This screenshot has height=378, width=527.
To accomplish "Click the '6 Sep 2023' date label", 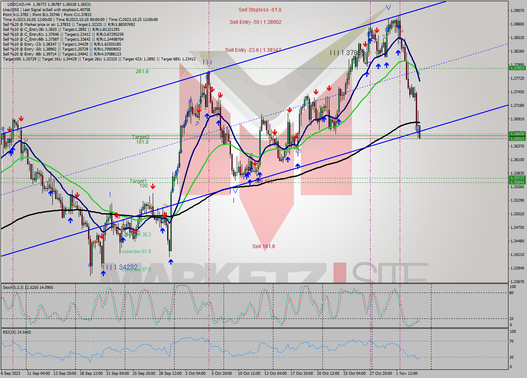I will [11, 373].
